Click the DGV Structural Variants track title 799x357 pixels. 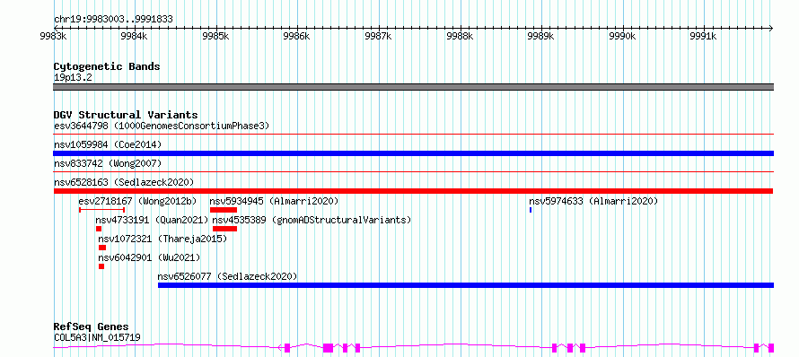pyautogui.click(x=126, y=115)
